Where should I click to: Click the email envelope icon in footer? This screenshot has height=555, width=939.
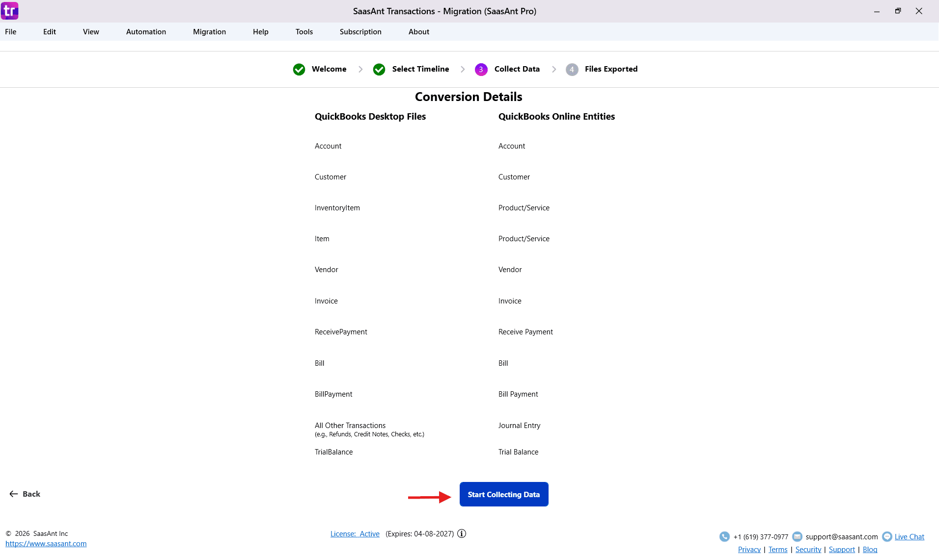(797, 536)
